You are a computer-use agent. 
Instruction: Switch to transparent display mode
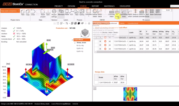[x=76, y=23]
